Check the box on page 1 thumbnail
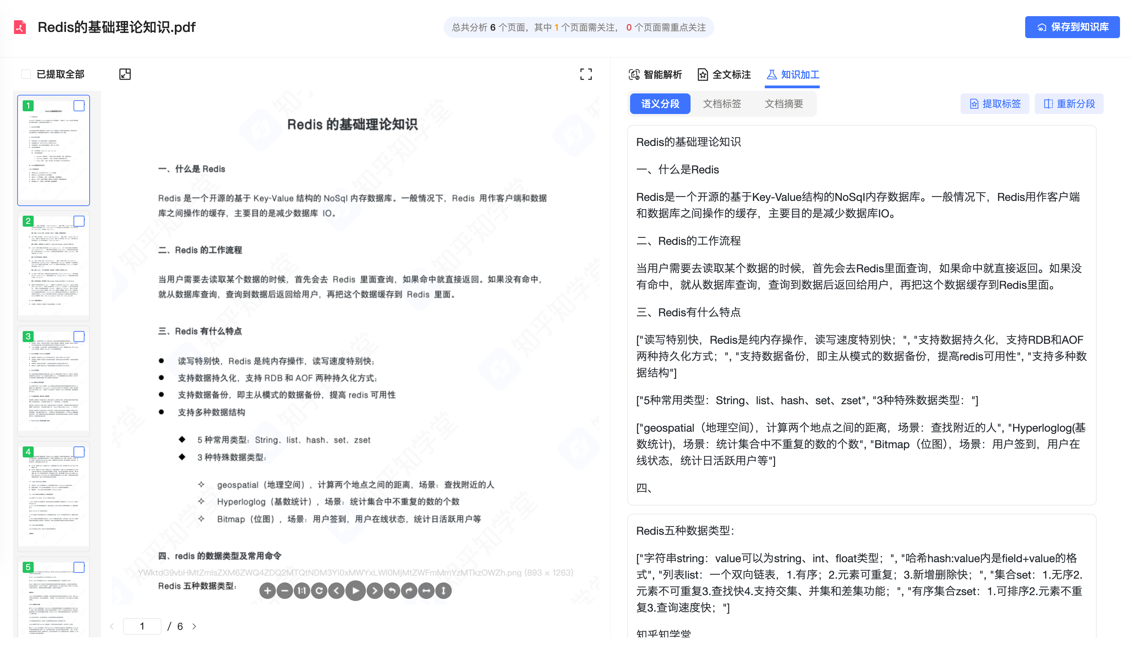This screenshot has height=647, width=1131. [x=79, y=106]
